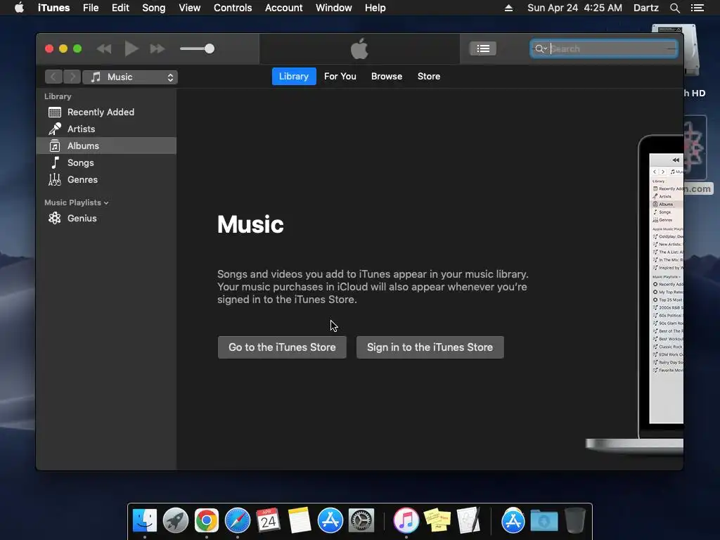
Task: Open the iTunes application menu
Action: click(x=53, y=8)
